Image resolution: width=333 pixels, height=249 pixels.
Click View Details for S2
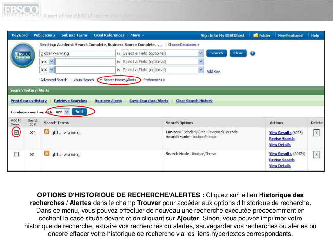click(280, 145)
